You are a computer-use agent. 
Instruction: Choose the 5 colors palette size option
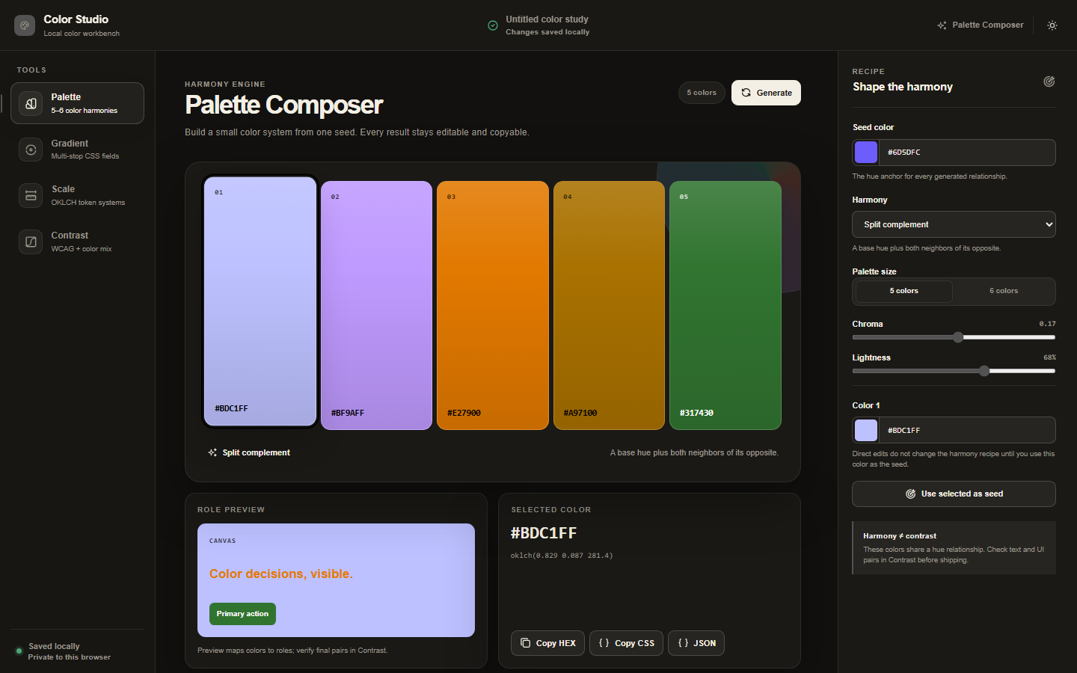(904, 291)
